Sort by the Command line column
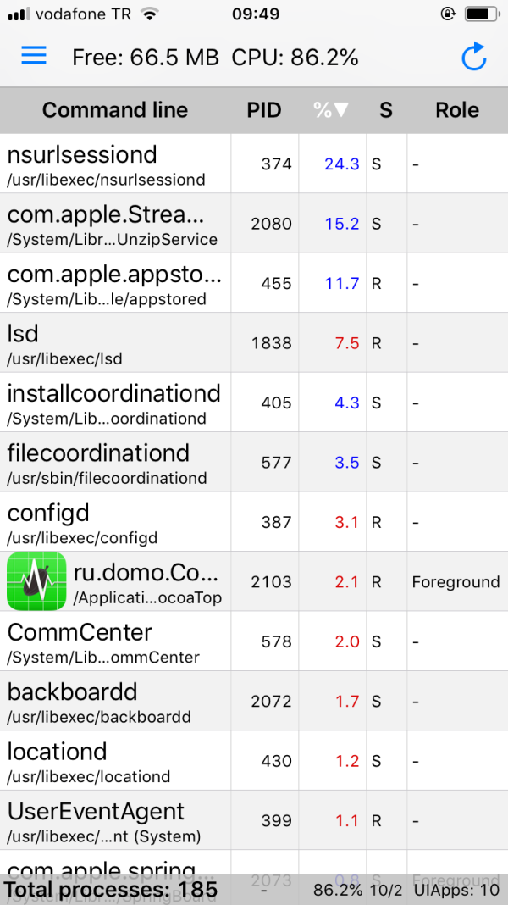Viewport: 508px width, 905px height. click(115, 110)
